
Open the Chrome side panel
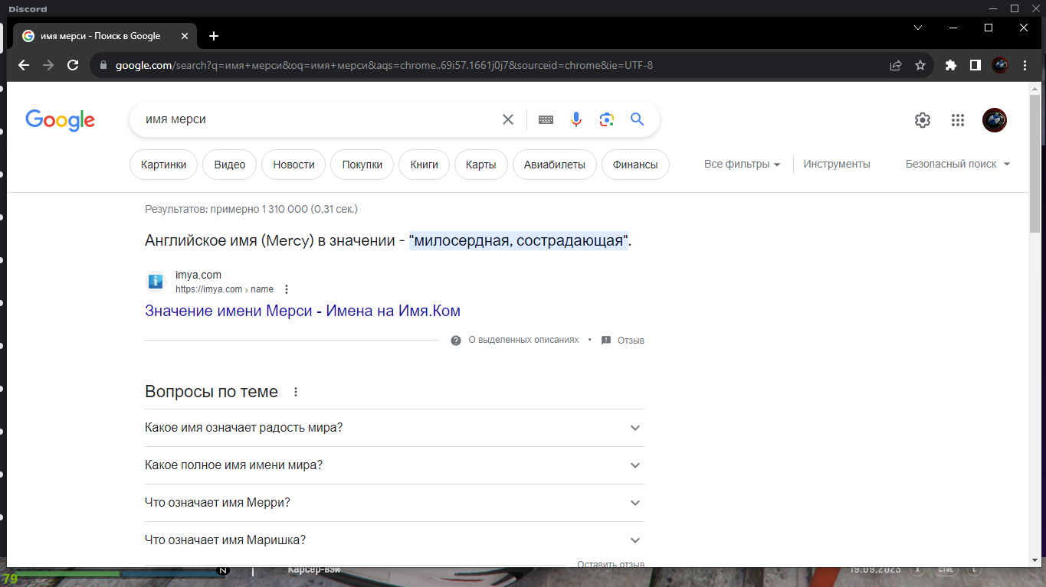pos(976,65)
